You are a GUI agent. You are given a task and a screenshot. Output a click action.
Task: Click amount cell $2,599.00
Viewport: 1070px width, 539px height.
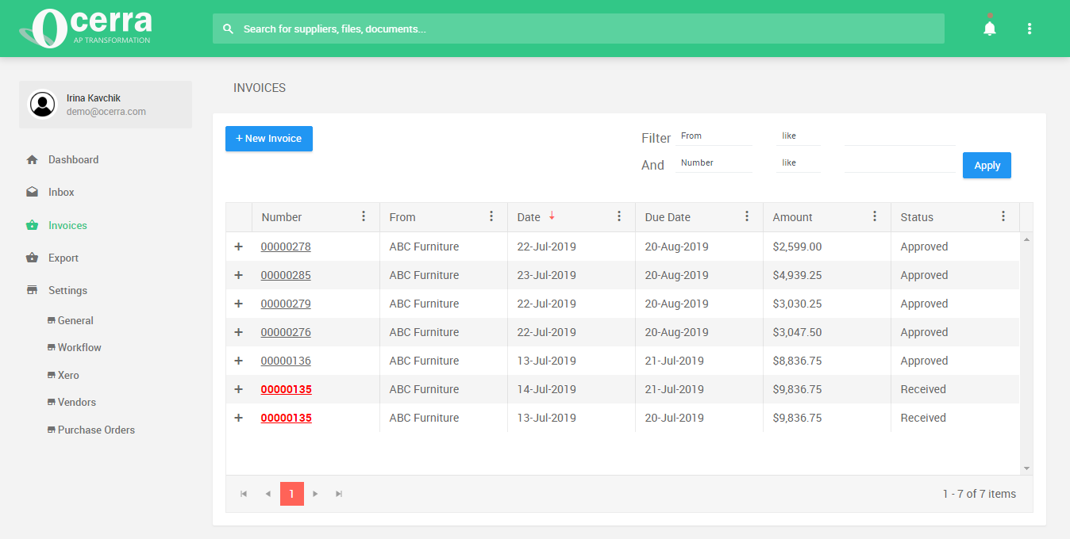(x=797, y=247)
